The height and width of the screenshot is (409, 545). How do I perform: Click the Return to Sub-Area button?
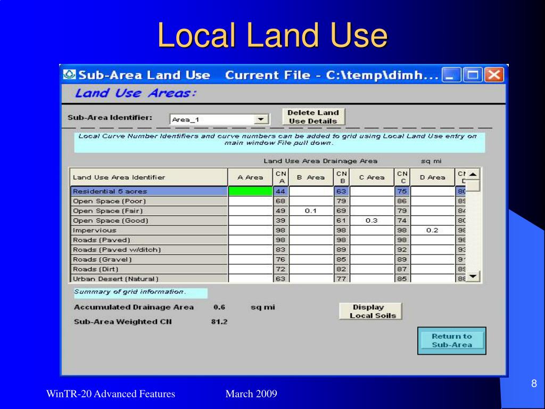(x=451, y=340)
